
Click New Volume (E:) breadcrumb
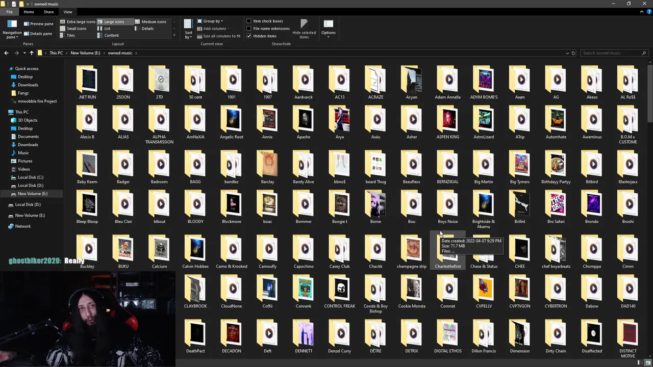point(85,53)
